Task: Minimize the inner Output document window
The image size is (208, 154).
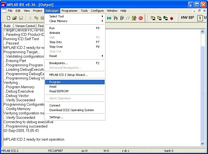Action: (x=194, y=11)
